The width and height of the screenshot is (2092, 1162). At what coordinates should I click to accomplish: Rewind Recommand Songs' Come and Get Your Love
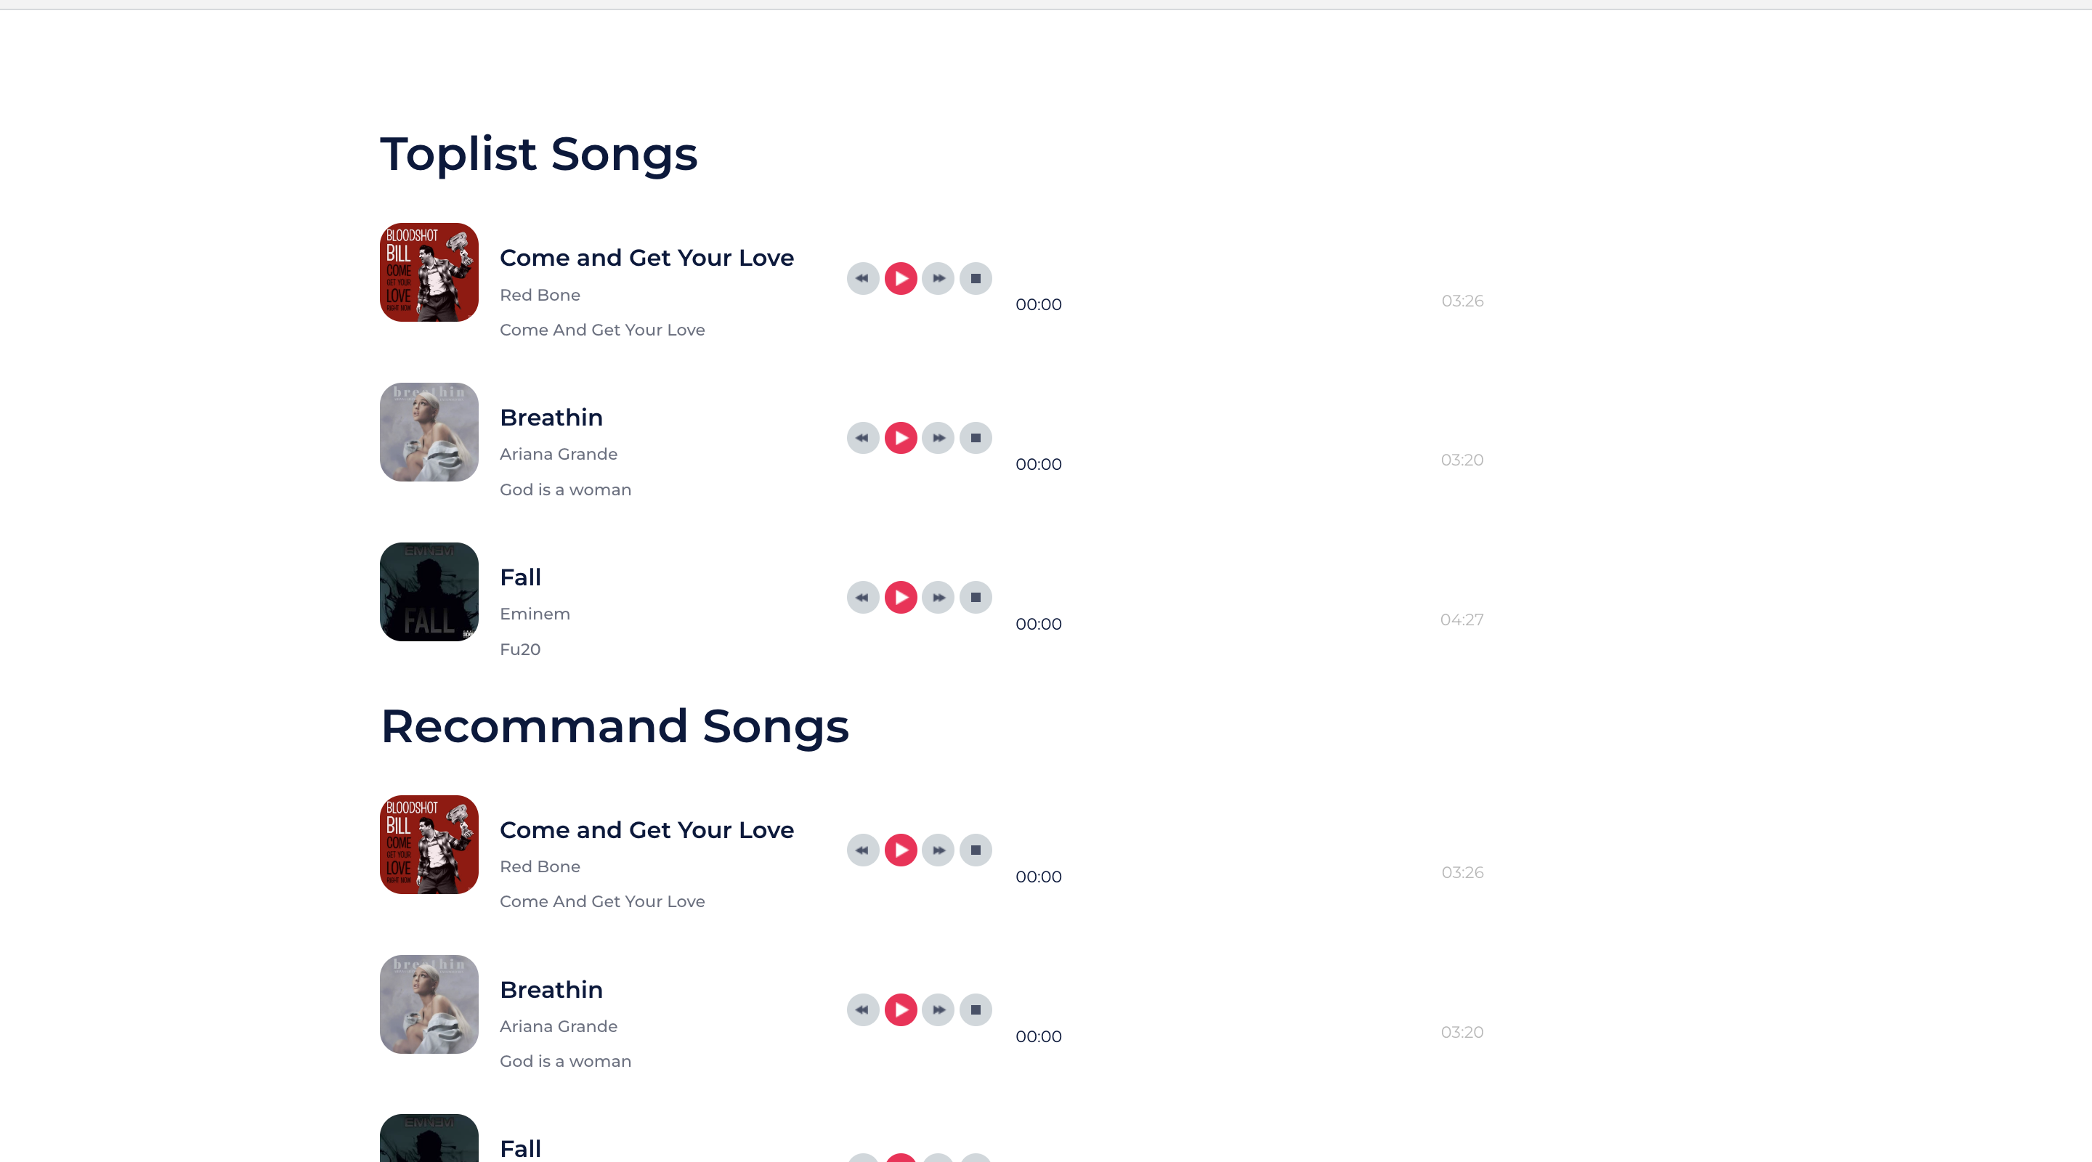[x=862, y=850]
